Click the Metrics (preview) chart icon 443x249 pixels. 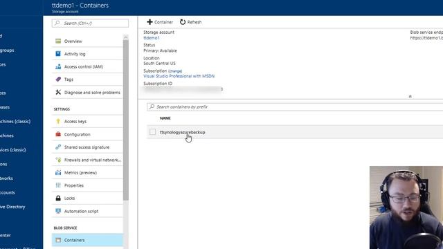(58, 172)
